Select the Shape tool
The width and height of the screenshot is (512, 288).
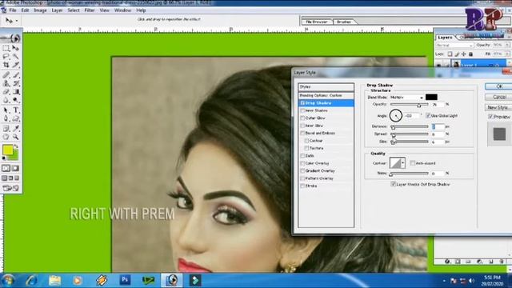16,118
